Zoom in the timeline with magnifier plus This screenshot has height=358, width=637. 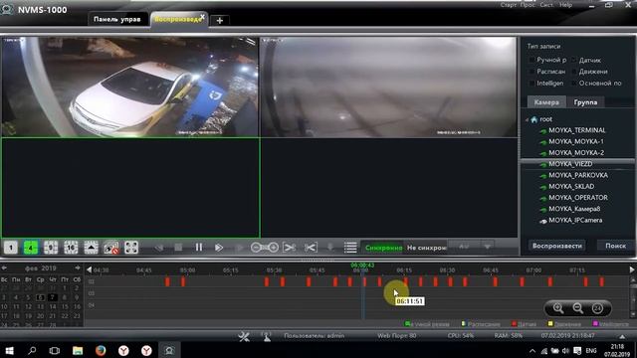[558, 308]
